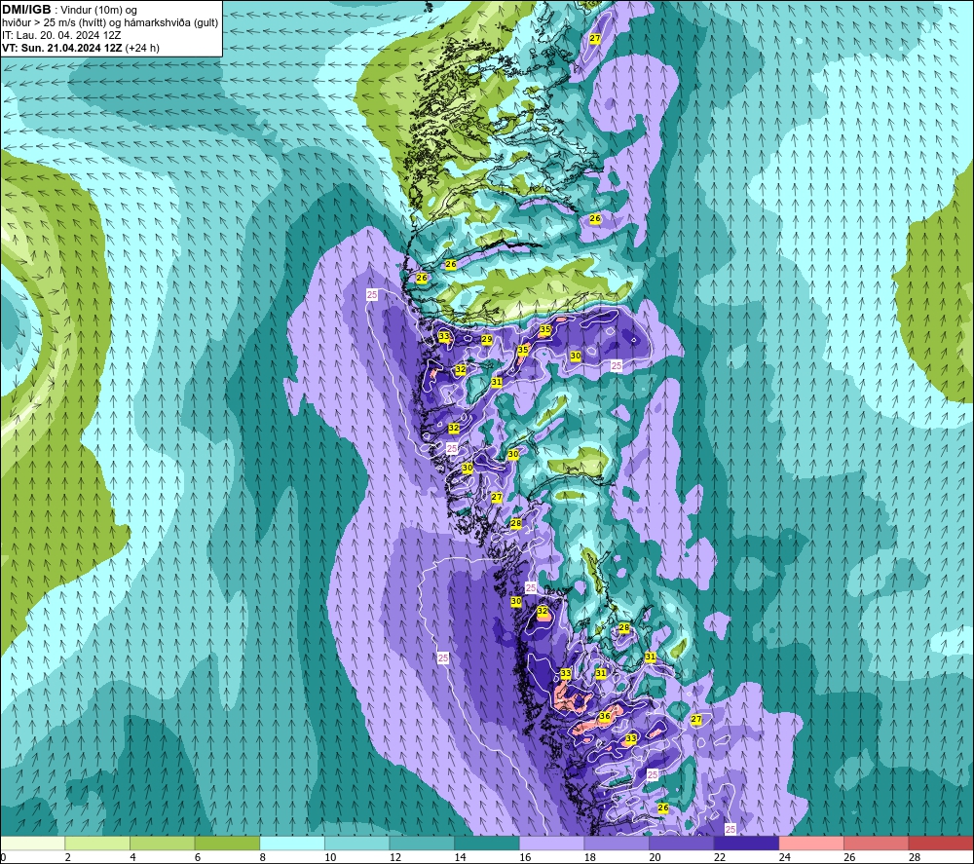Click the legend scale number '8'
Screen dimensions: 974x864
[263, 858]
